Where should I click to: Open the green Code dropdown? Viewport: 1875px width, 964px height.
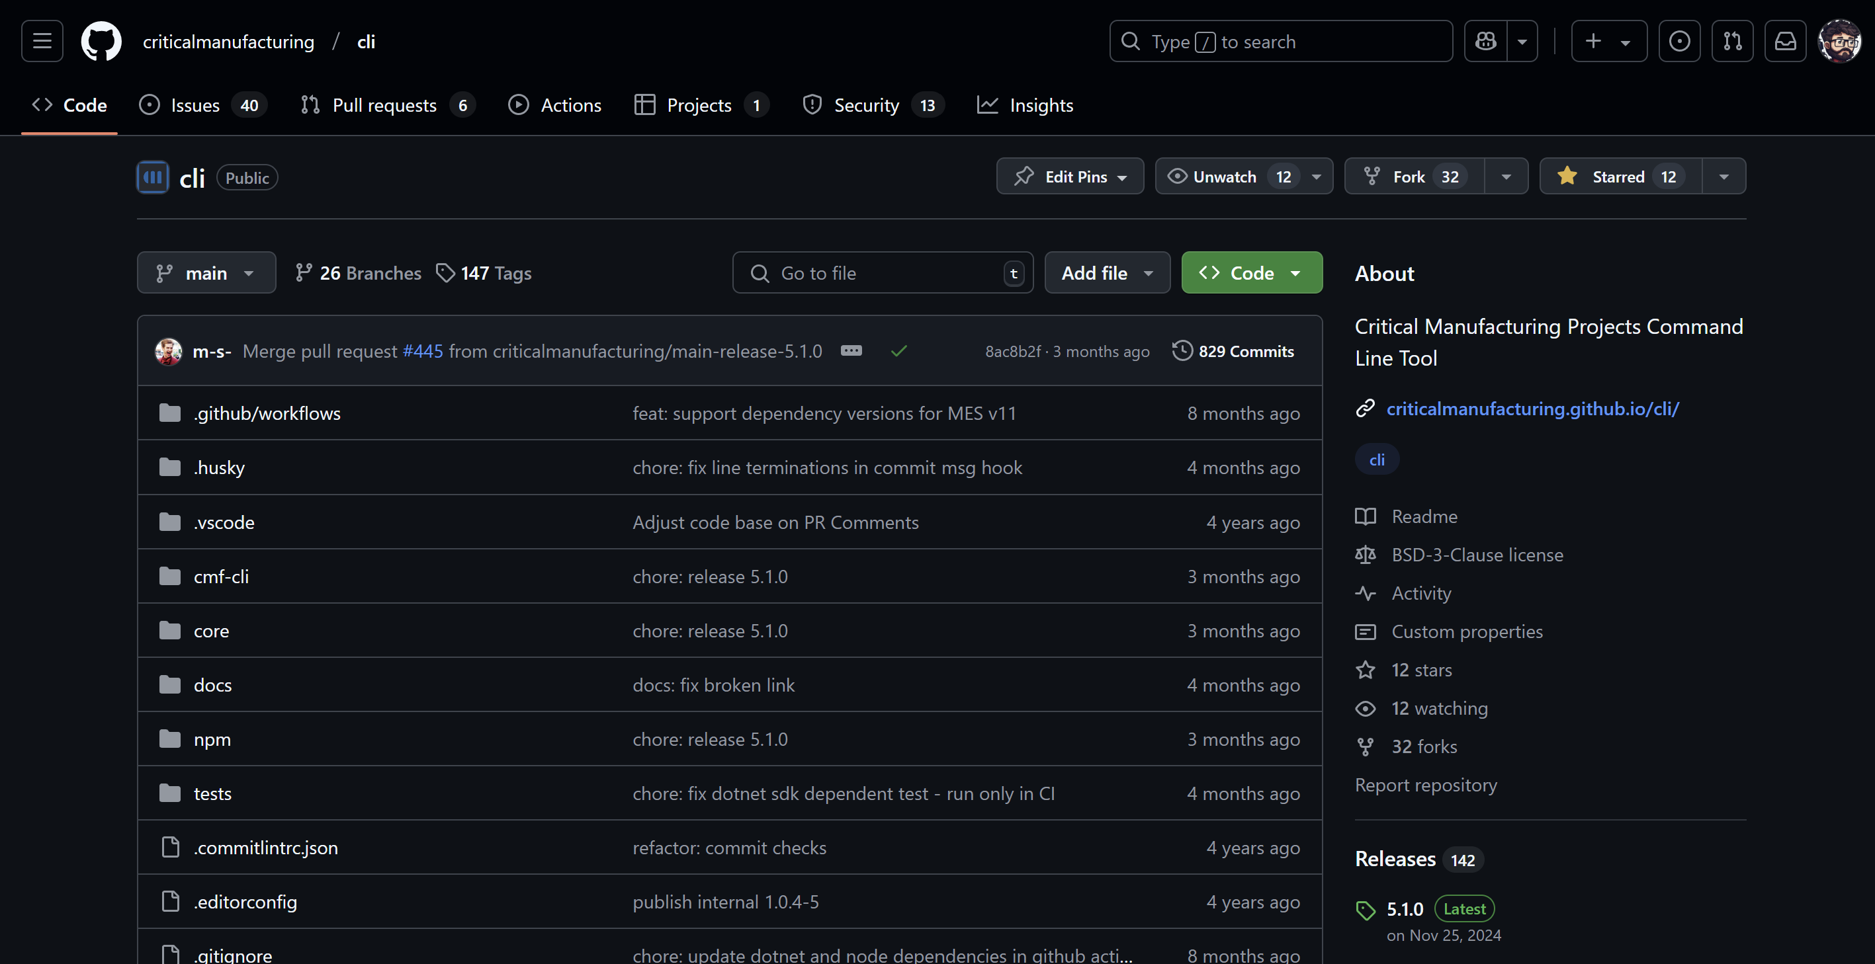tap(1251, 273)
